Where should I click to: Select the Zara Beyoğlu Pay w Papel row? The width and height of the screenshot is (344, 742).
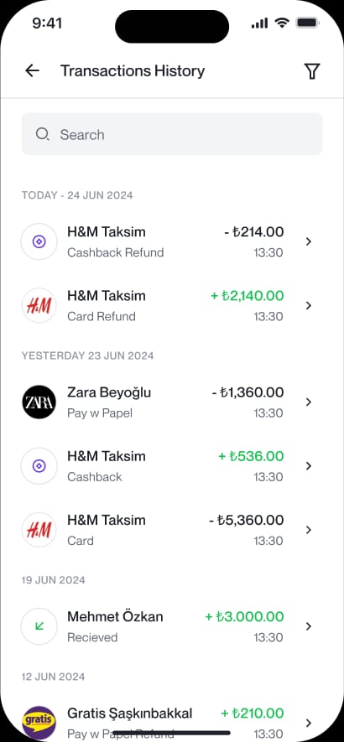(x=172, y=402)
